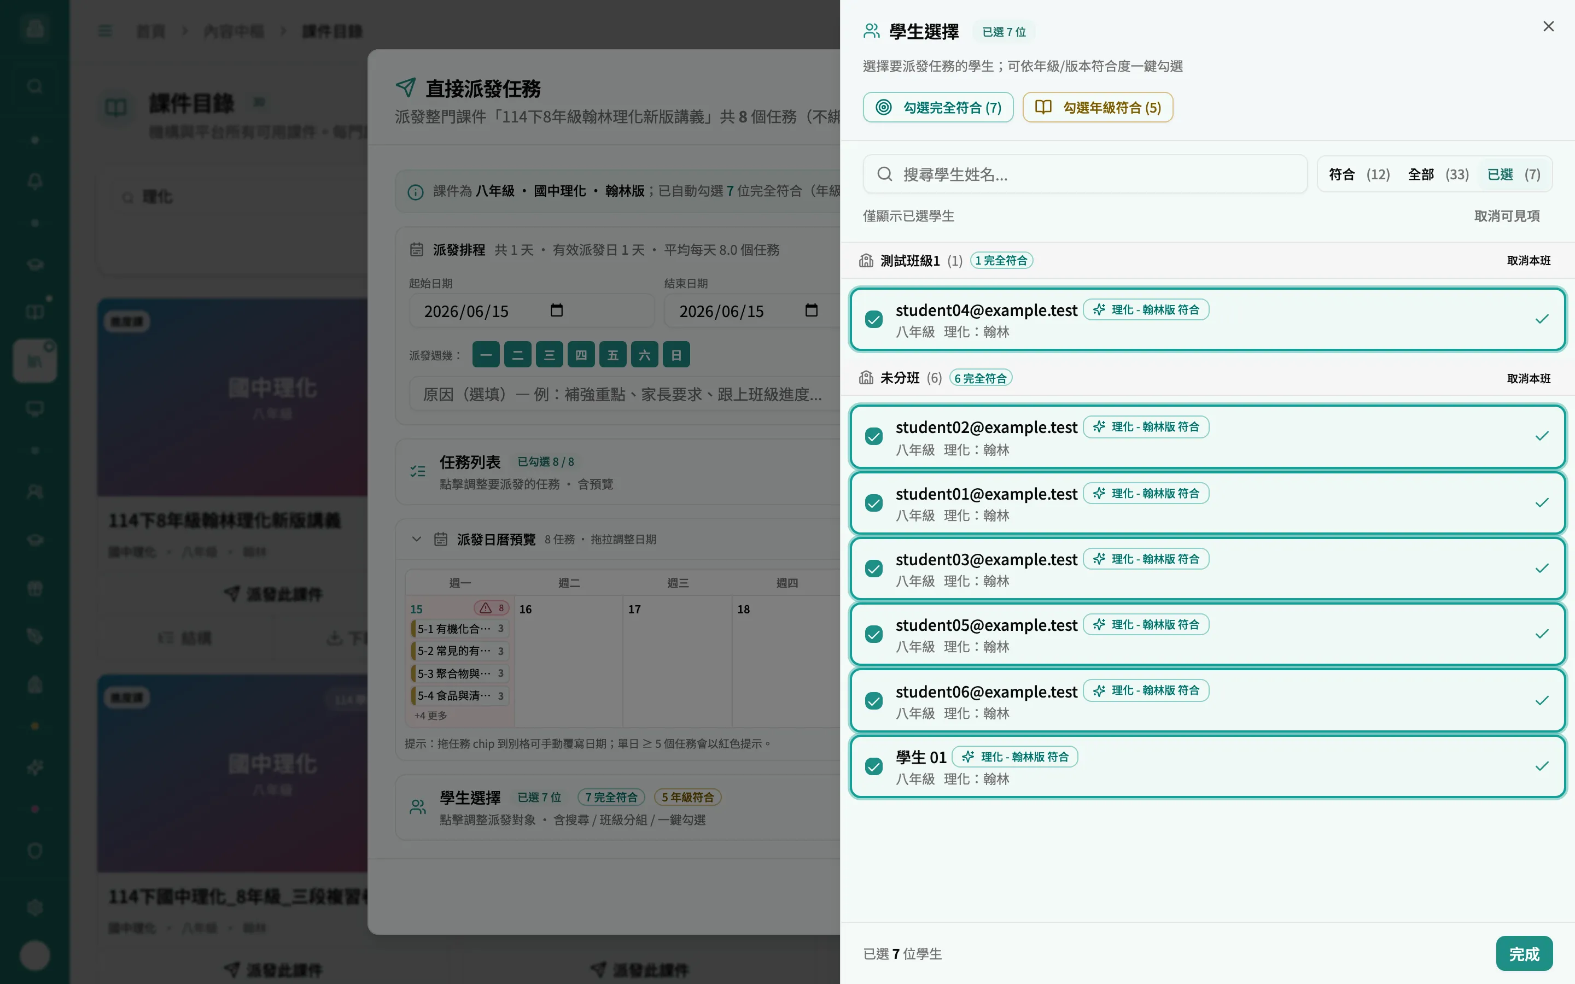
Task: Toggle weekday 六 in 派發週幾
Action: (x=644, y=355)
